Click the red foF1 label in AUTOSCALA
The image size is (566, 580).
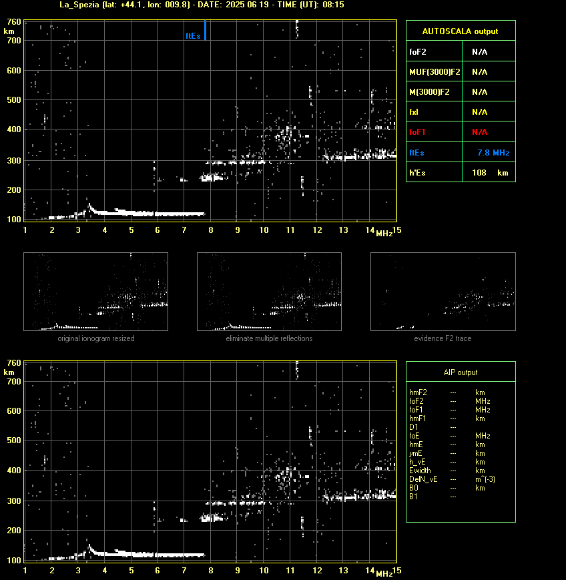[417, 132]
